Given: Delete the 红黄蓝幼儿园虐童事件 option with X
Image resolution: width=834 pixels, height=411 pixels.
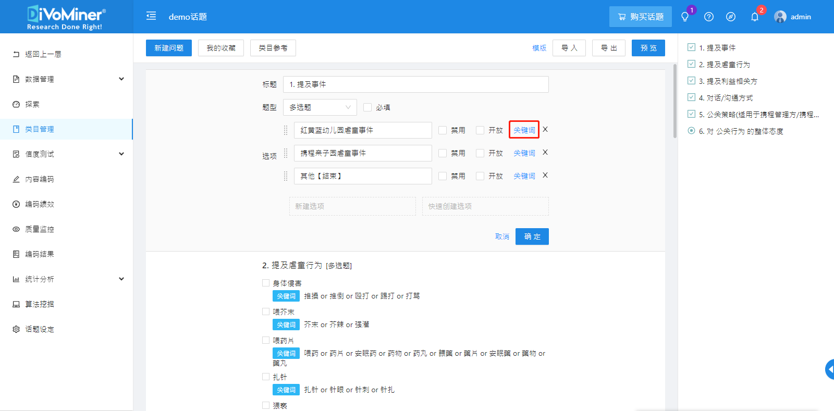Looking at the screenshot, I should 545,130.
